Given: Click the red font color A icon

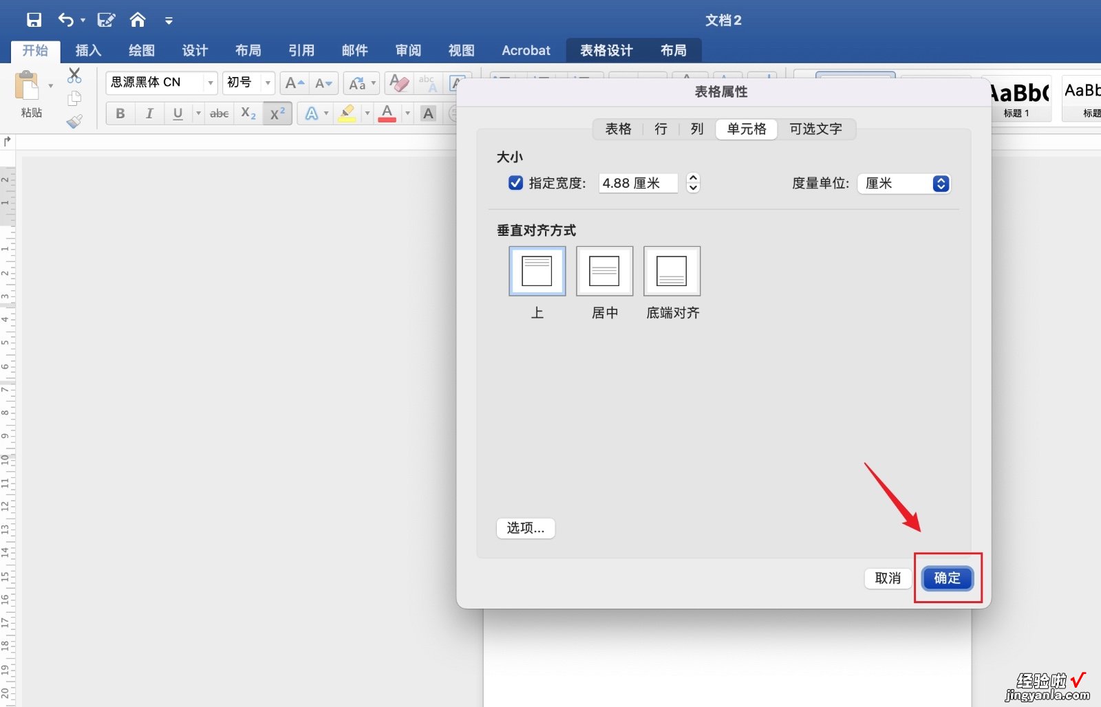Looking at the screenshot, I should (387, 113).
